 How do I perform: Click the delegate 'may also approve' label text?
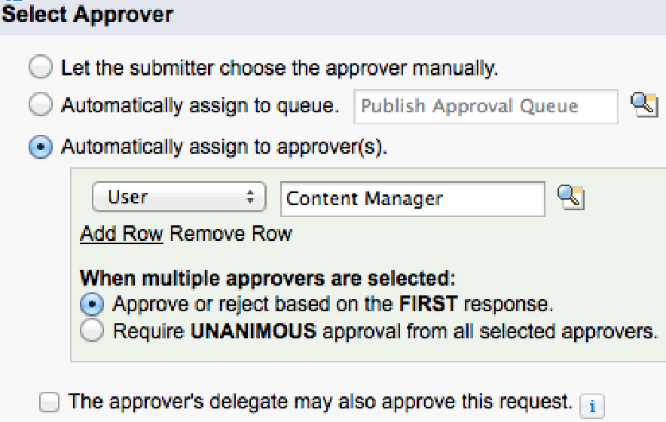click(x=320, y=401)
